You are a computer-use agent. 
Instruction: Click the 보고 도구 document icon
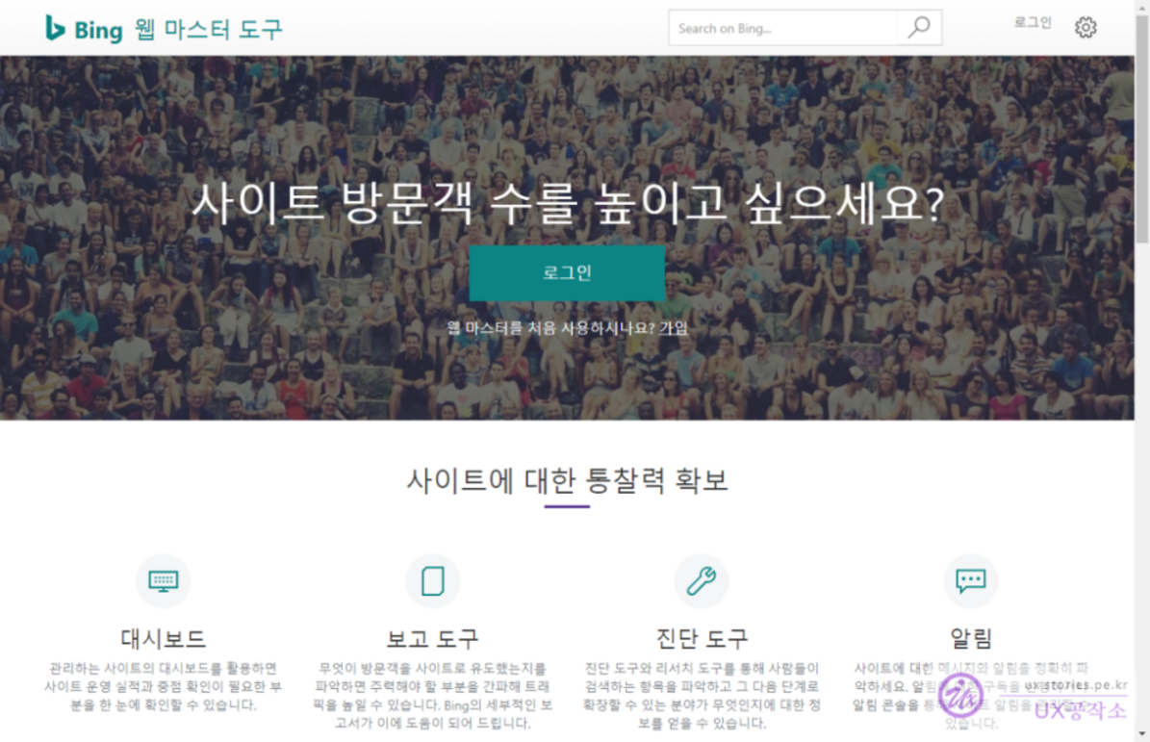click(433, 580)
